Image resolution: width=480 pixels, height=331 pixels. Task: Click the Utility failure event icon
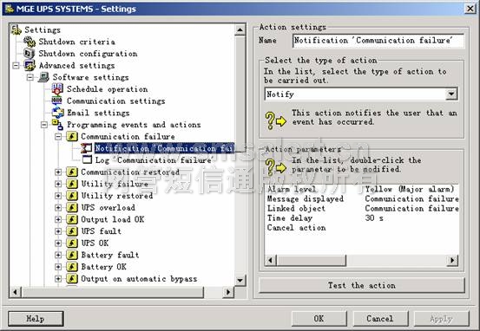click(72, 184)
